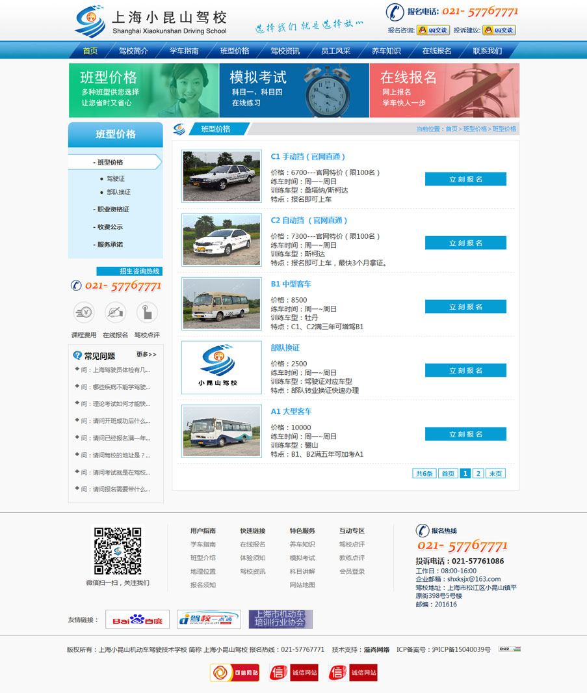Click the 驾校一点通 link logo
The width and height of the screenshot is (587, 693).
(x=209, y=619)
